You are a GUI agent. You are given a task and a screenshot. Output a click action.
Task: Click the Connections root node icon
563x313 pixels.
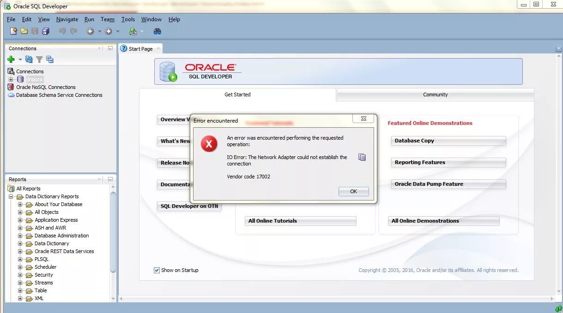tap(11, 71)
